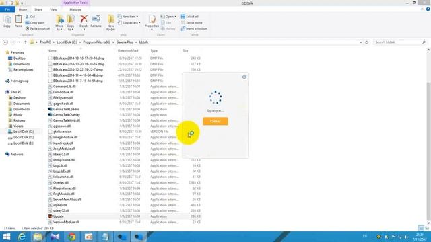
Task: Click Program Files (x86) in breadcrumb
Action: (x=96, y=42)
